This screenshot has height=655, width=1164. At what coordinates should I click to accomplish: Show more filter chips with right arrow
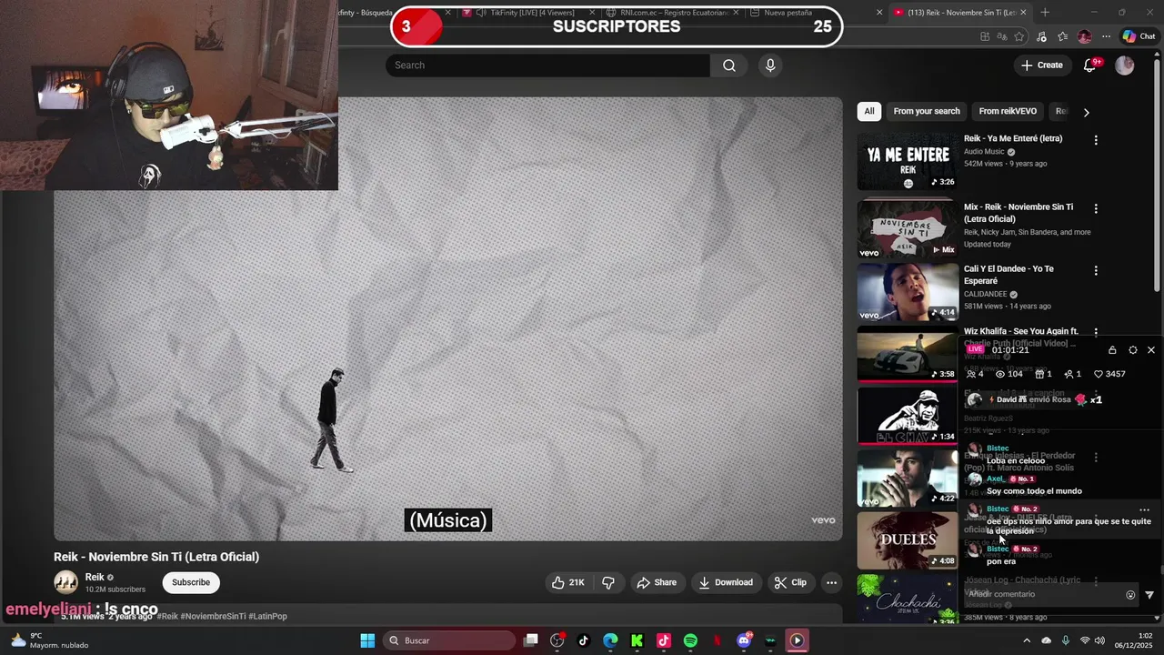click(x=1086, y=112)
